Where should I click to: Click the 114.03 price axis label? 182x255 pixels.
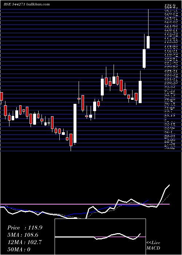point(171,46)
